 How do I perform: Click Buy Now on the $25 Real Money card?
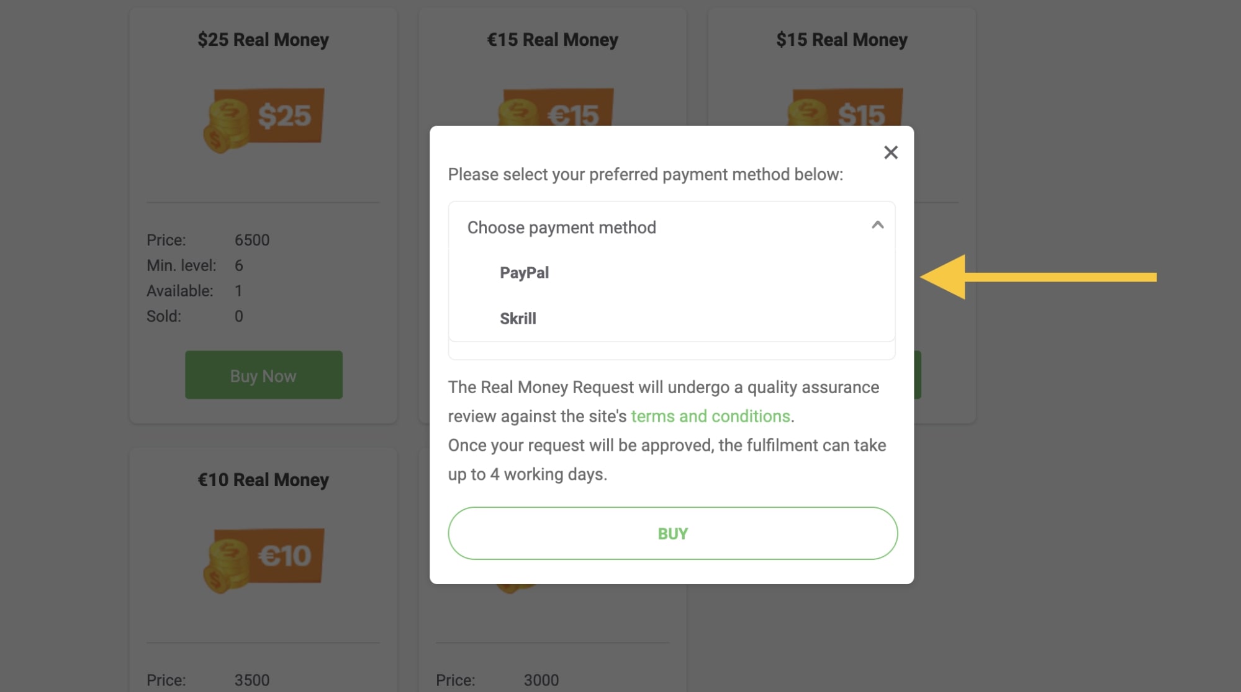point(263,375)
